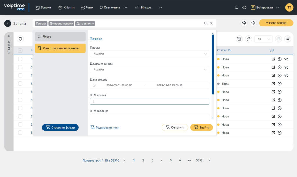Open notifications bell icon
The height and width of the screenshot is (177, 297).
[x=237, y=7]
